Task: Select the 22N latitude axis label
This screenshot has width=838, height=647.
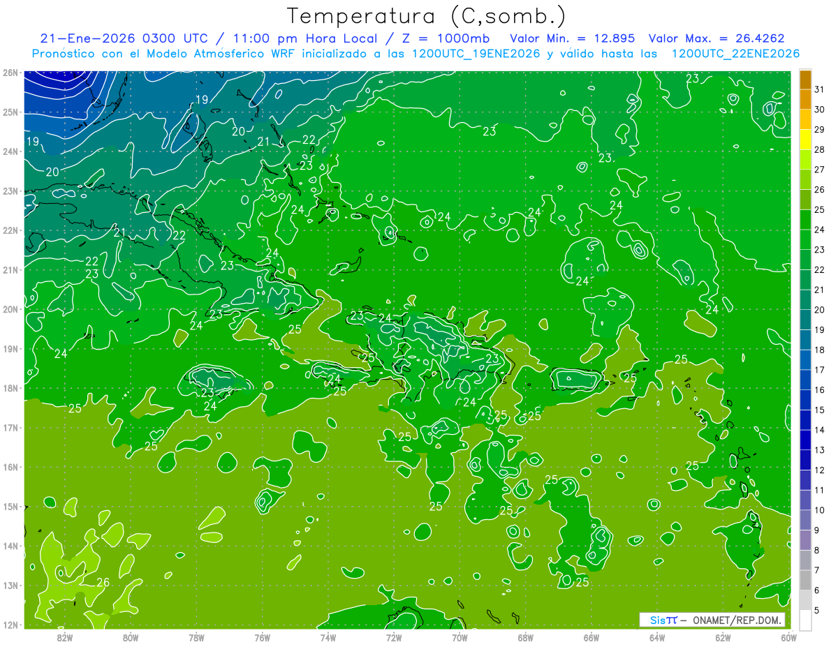Action: tap(10, 230)
